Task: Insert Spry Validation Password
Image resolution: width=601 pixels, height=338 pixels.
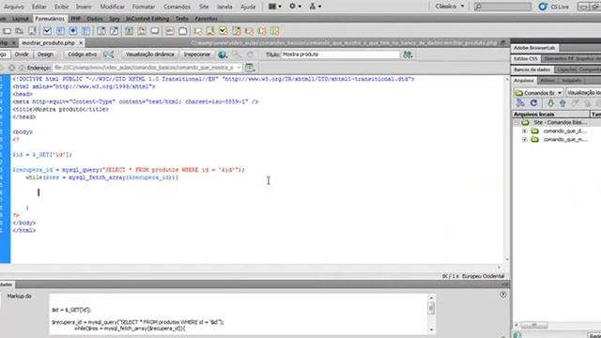Action: point(249,31)
